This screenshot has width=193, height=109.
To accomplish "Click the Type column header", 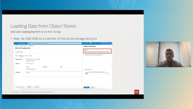I will point(61,67).
